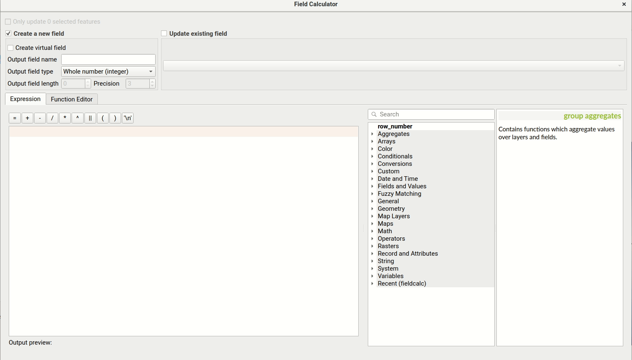632x360 pixels.
Task: Uncheck Create a new field
Action: tap(8, 34)
